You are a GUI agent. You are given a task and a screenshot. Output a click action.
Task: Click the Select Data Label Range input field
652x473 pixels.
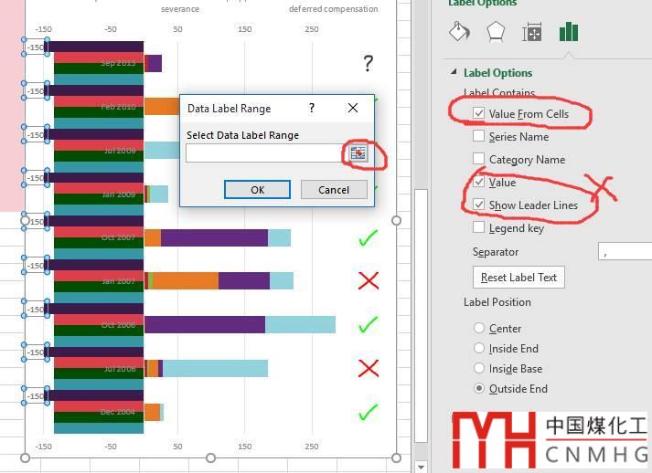pos(264,153)
